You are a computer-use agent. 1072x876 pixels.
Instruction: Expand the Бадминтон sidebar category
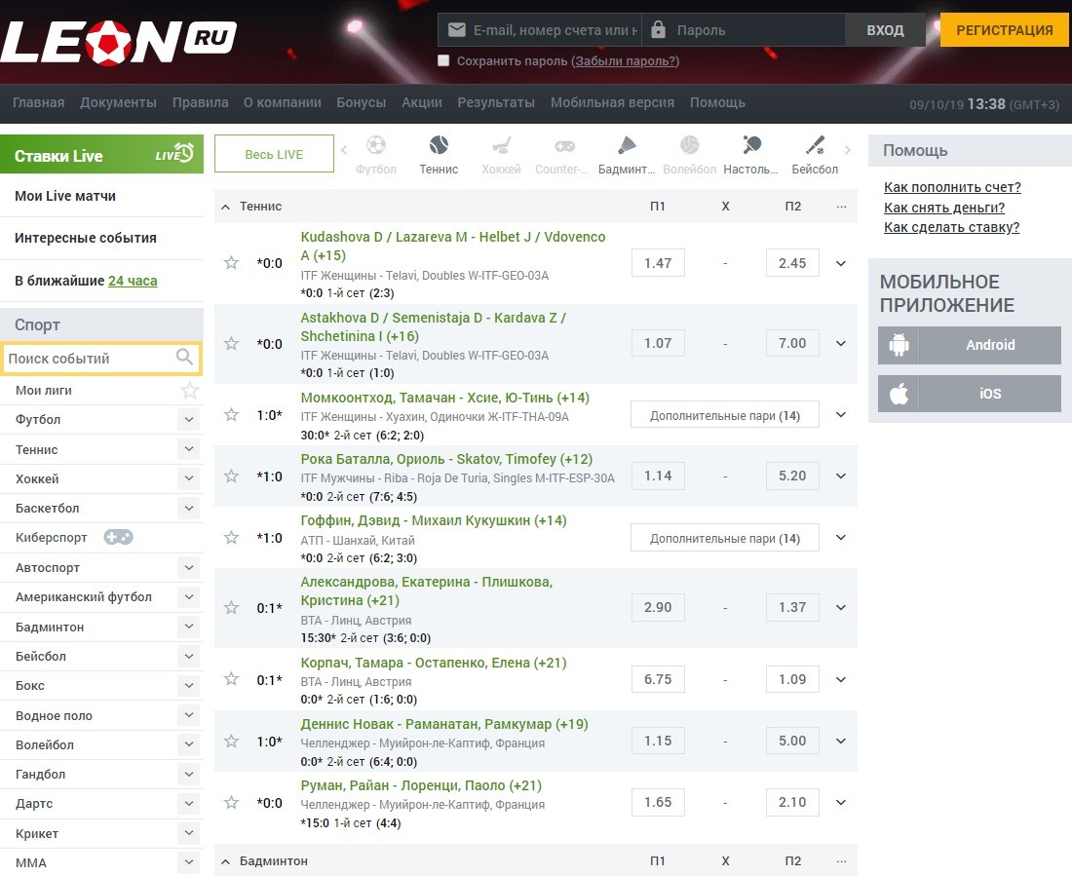click(189, 628)
